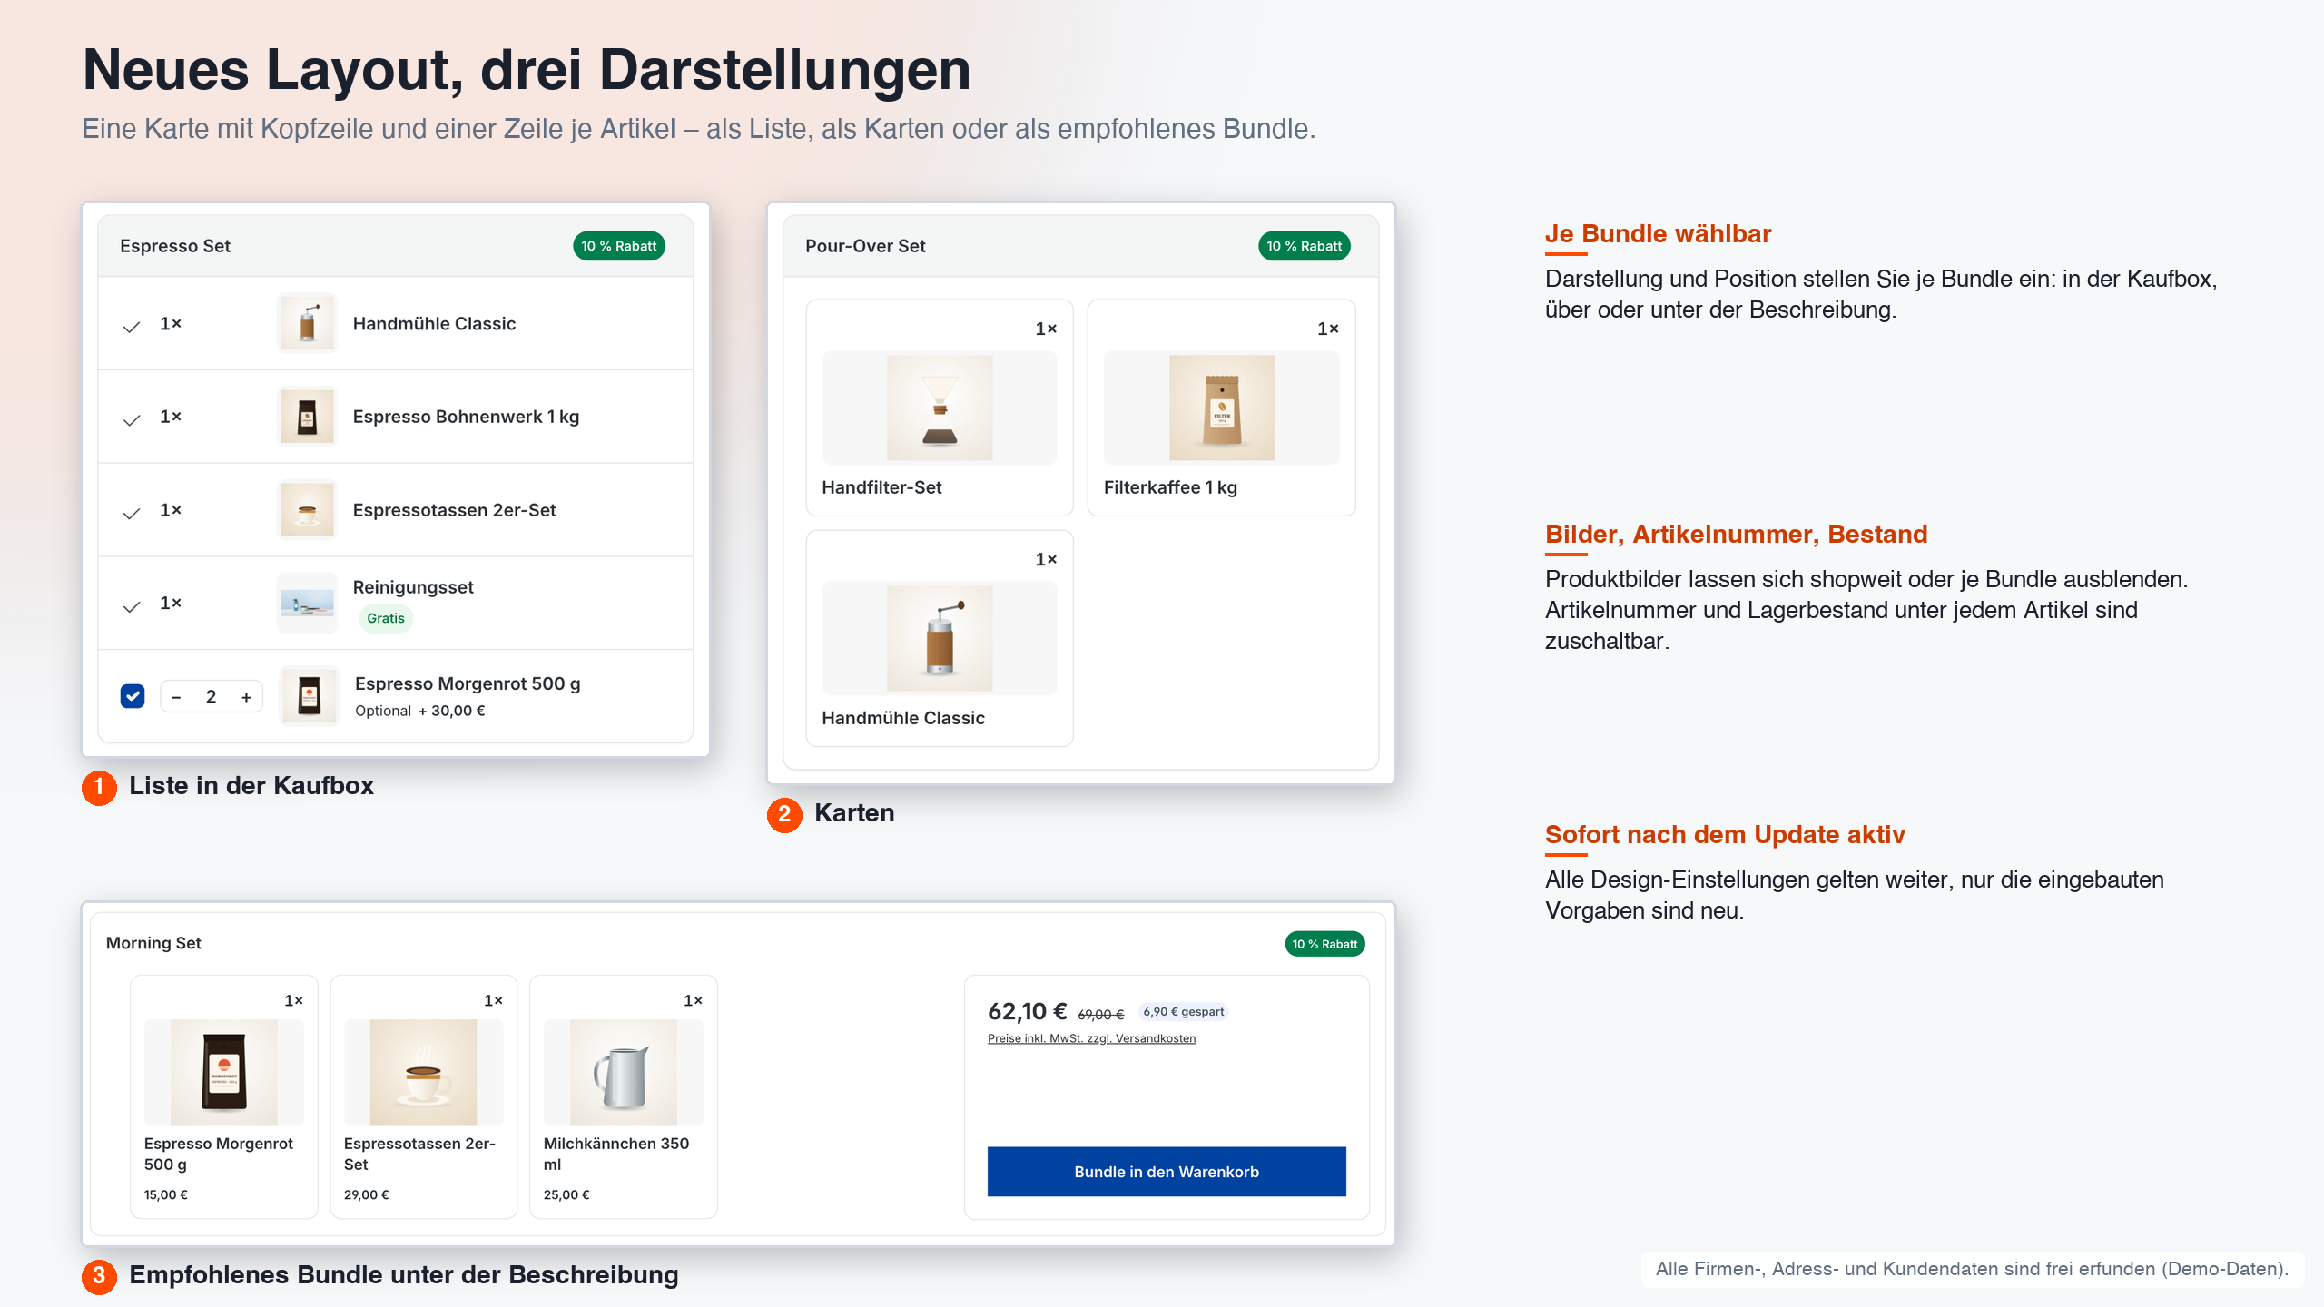Click checkmark icon in Handmühle Classic row
The height and width of the screenshot is (1307, 2324).
point(132,327)
